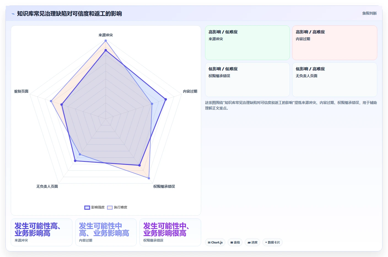
Task: Click the blue icon beside the page title
Action: tap(13, 14)
